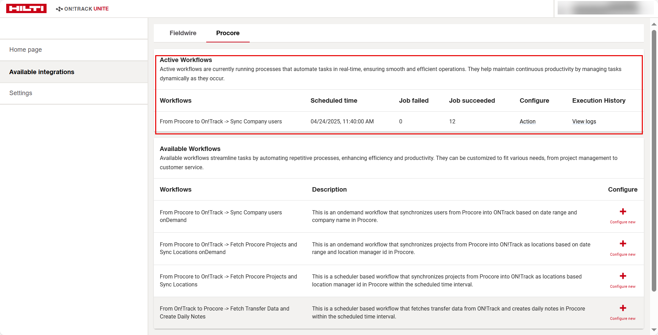Click workflow name Sync Locations onDemand
This screenshot has height=335, width=658.
click(x=228, y=248)
